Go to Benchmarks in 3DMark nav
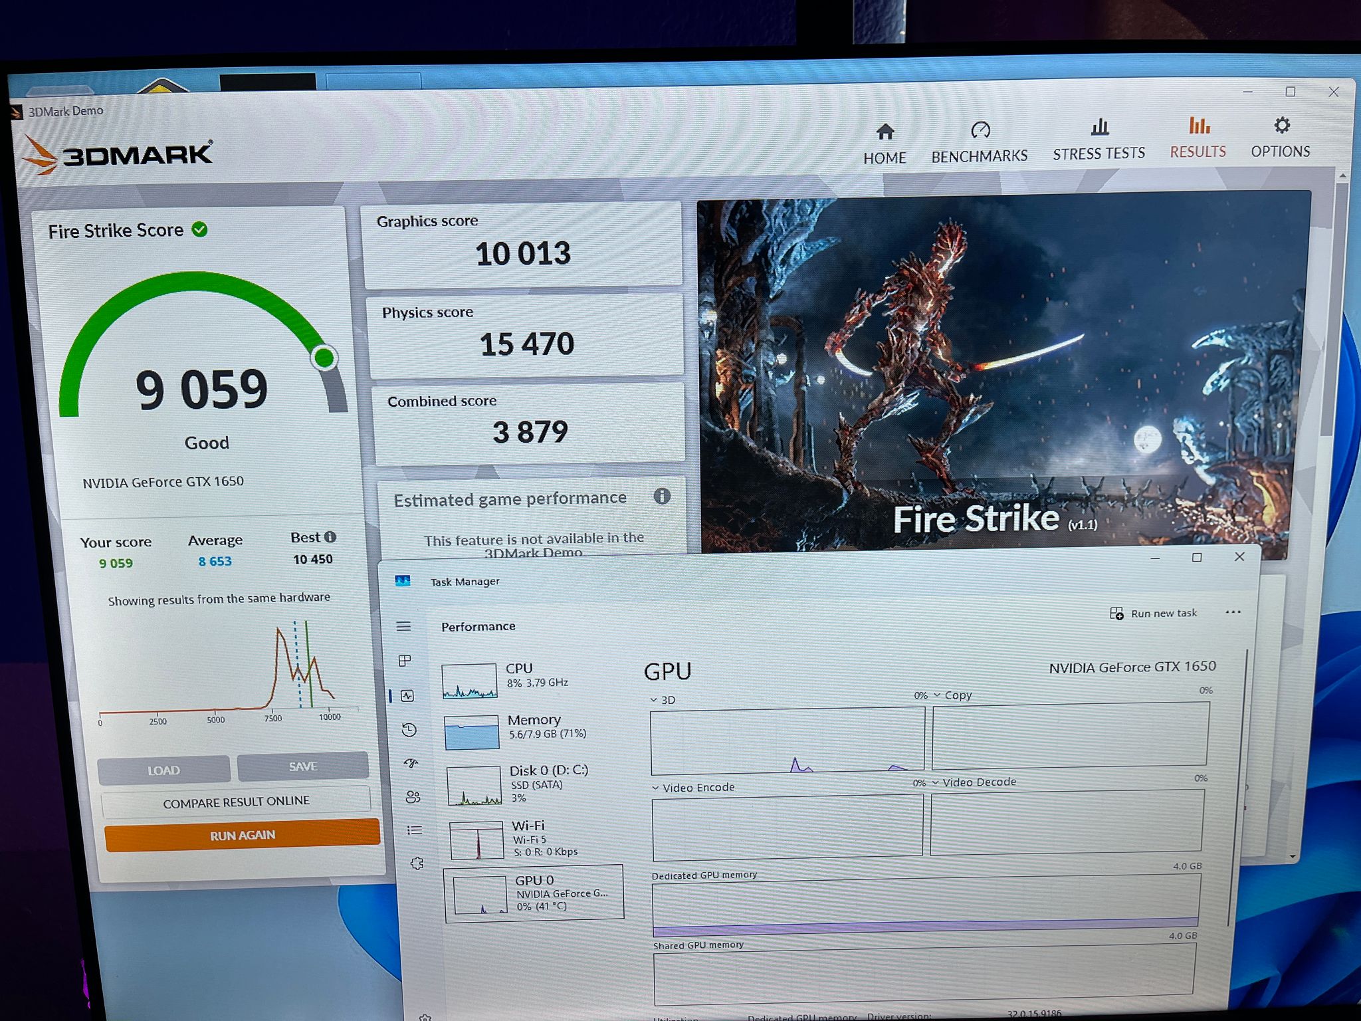This screenshot has width=1361, height=1021. click(x=980, y=142)
